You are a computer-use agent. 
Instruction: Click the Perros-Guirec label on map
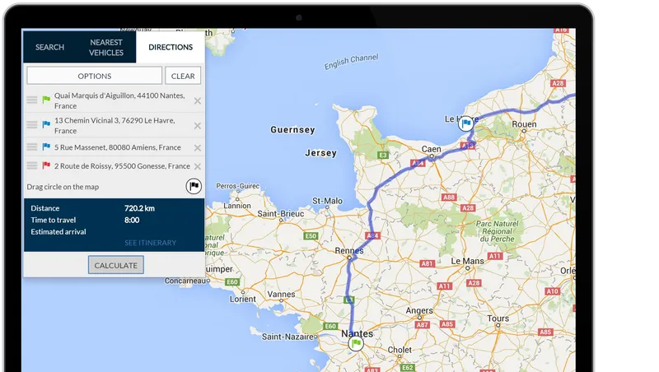tap(237, 186)
